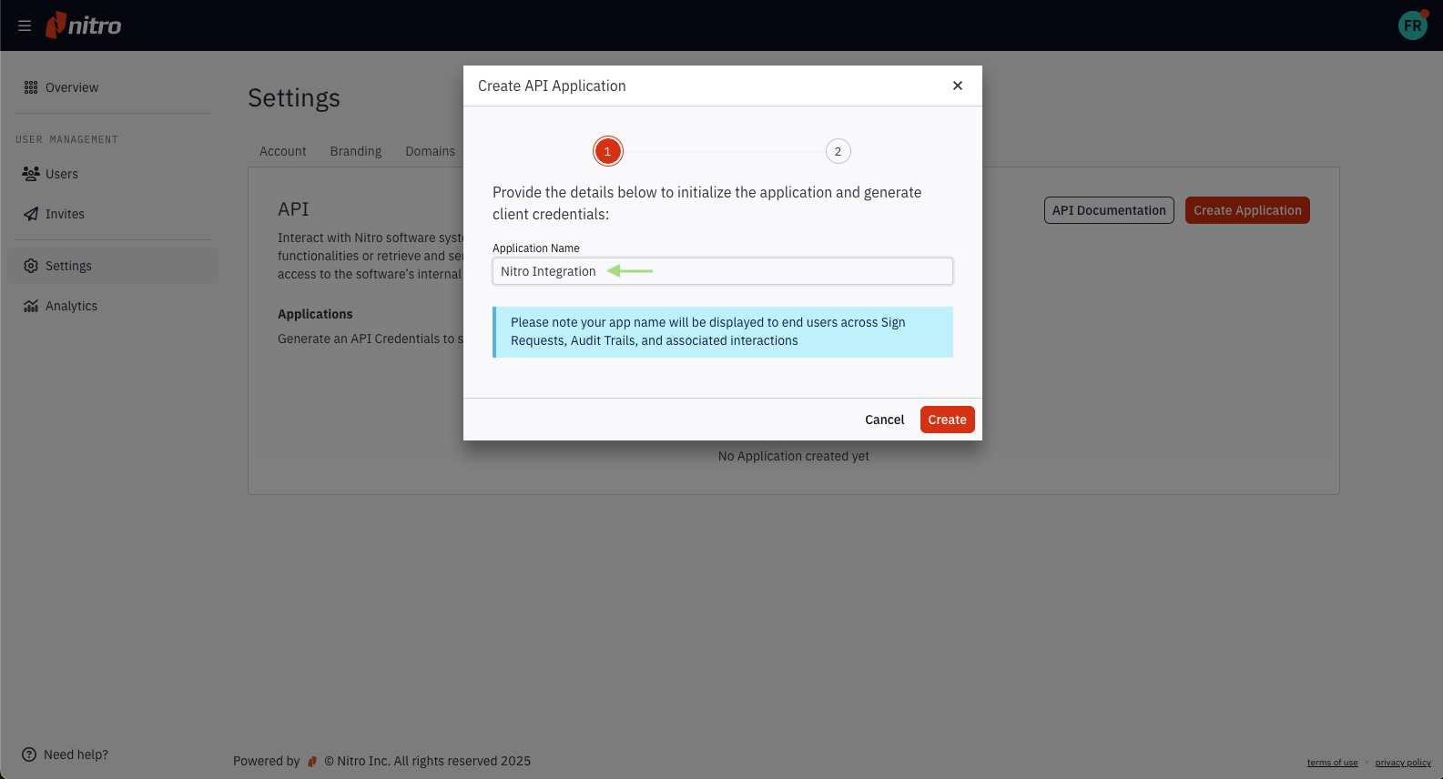The height and width of the screenshot is (779, 1443).
Task: Open Invites in sidebar
Action: click(65, 214)
